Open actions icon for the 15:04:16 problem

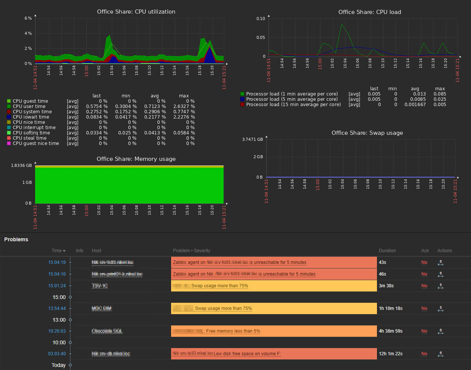[440, 274]
